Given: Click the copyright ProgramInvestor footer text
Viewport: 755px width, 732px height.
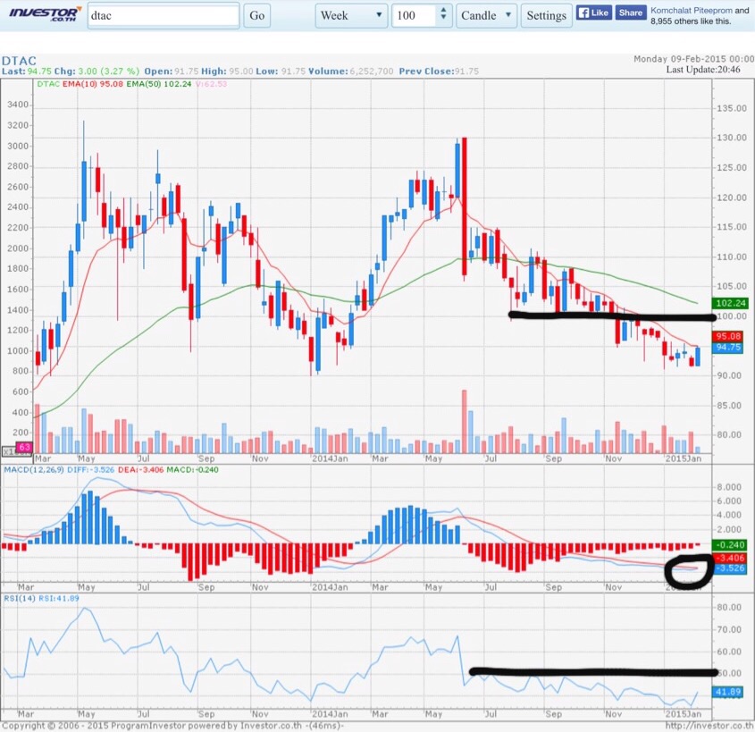Looking at the screenshot, I should [172, 726].
